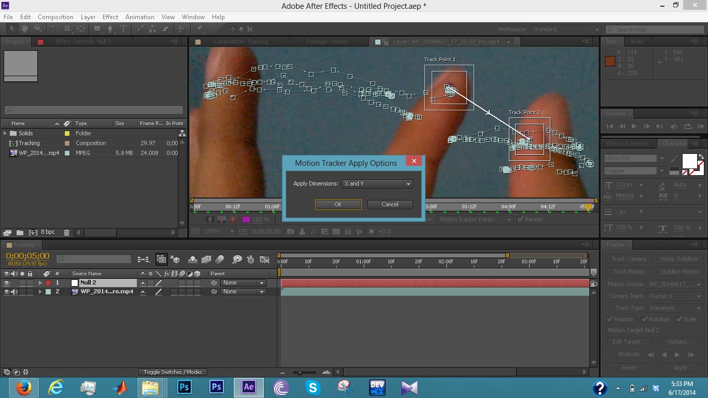Select the Horizontal Type tool
708x398 pixels.
click(123, 29)
